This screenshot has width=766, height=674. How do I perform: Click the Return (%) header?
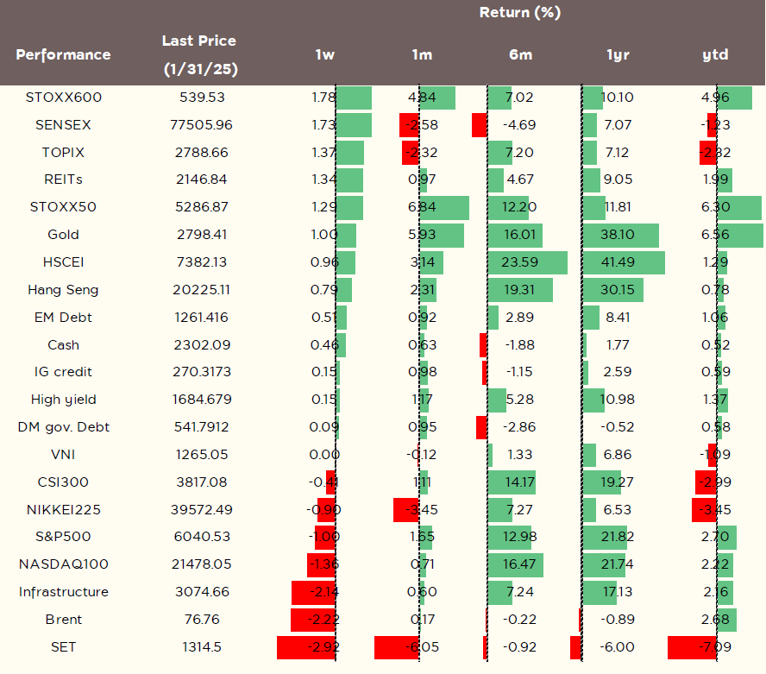pyautogui.click(x=520, y=12)
